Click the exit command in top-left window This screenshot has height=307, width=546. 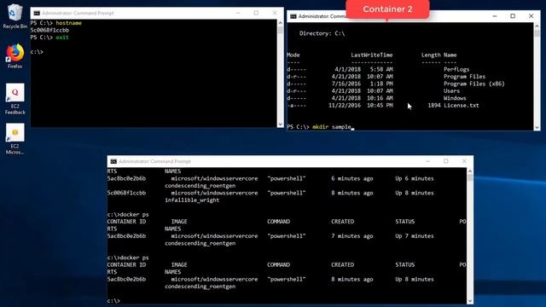(x=62, y=38)
